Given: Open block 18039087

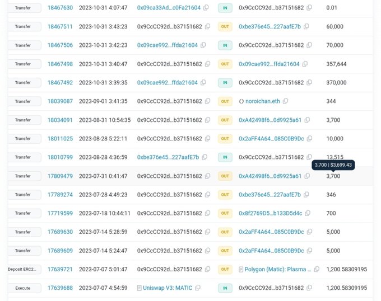Looking at the screenshot, I should 60,101.
